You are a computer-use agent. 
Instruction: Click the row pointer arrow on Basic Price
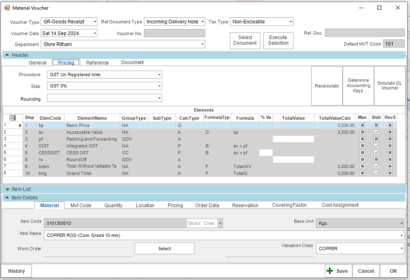20,125
